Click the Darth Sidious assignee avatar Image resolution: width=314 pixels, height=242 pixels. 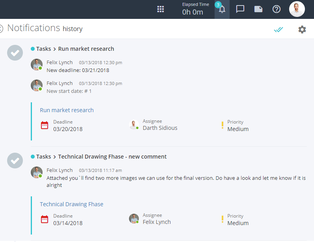134,125
